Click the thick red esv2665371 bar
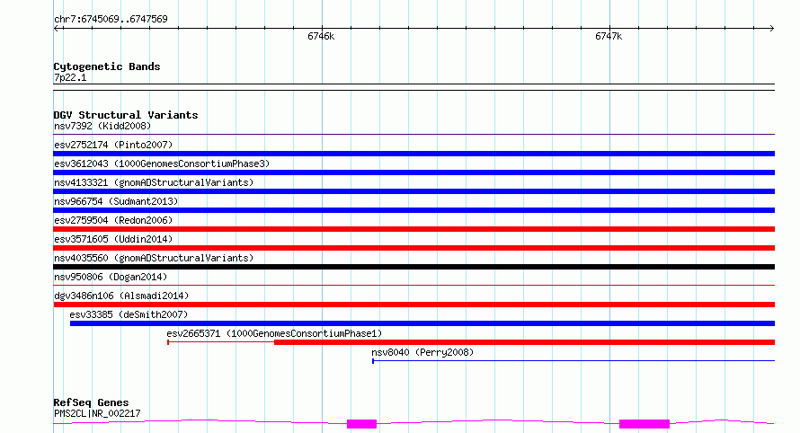Image resolution: width=800 pixels, height=433 pixels. [x=524, y=342]
